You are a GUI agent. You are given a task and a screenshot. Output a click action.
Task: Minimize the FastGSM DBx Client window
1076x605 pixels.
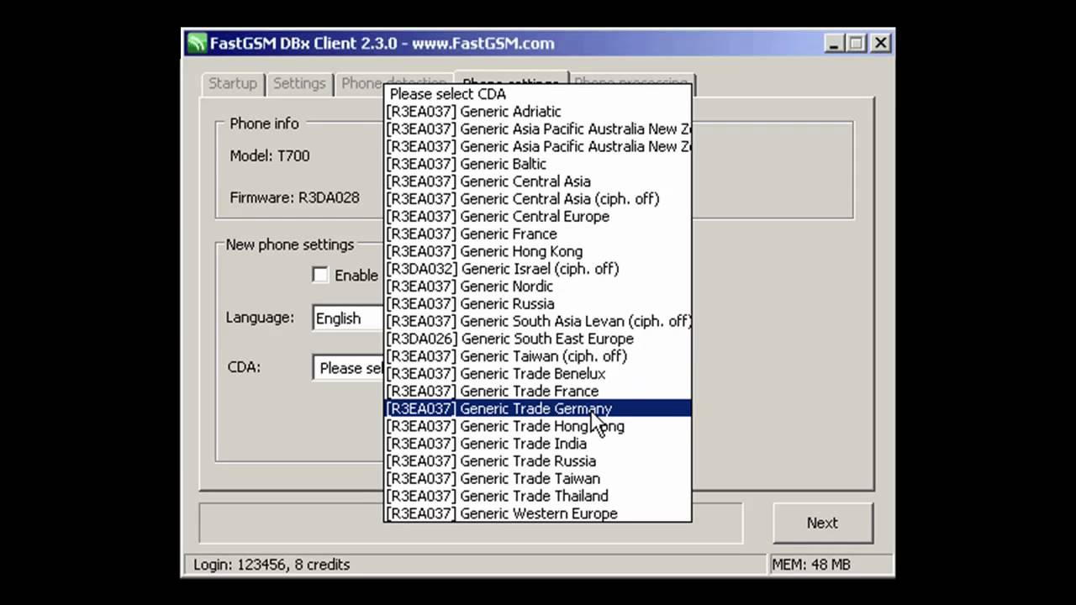point(834,43)
